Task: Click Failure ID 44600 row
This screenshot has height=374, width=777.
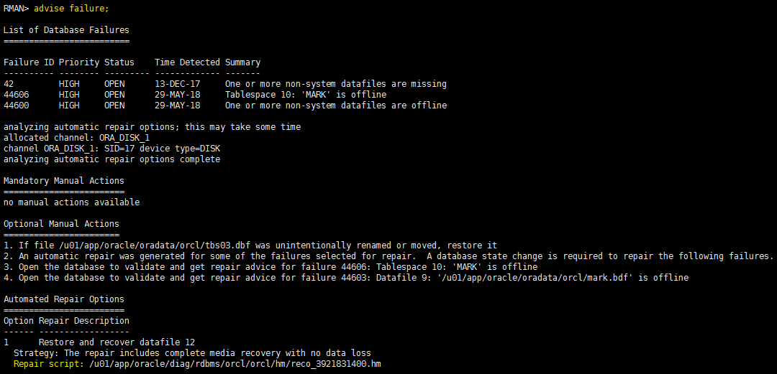Action: pyautogui.click(x=225, y=106)
